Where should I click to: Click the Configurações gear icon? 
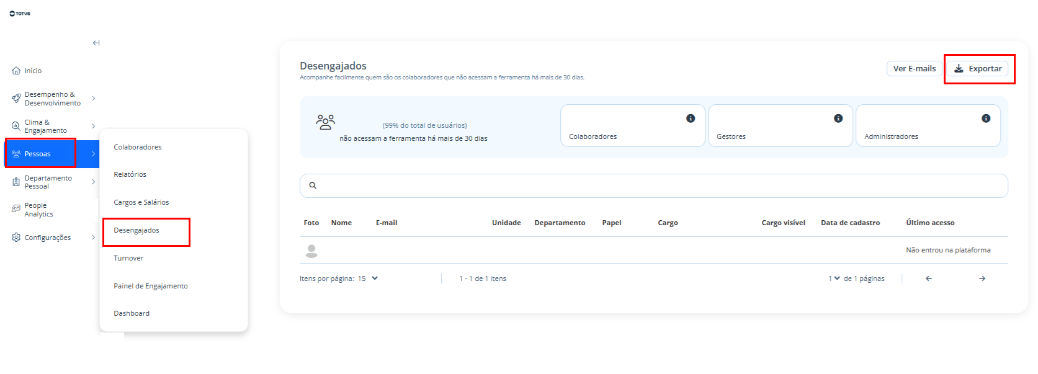(16, 237)
